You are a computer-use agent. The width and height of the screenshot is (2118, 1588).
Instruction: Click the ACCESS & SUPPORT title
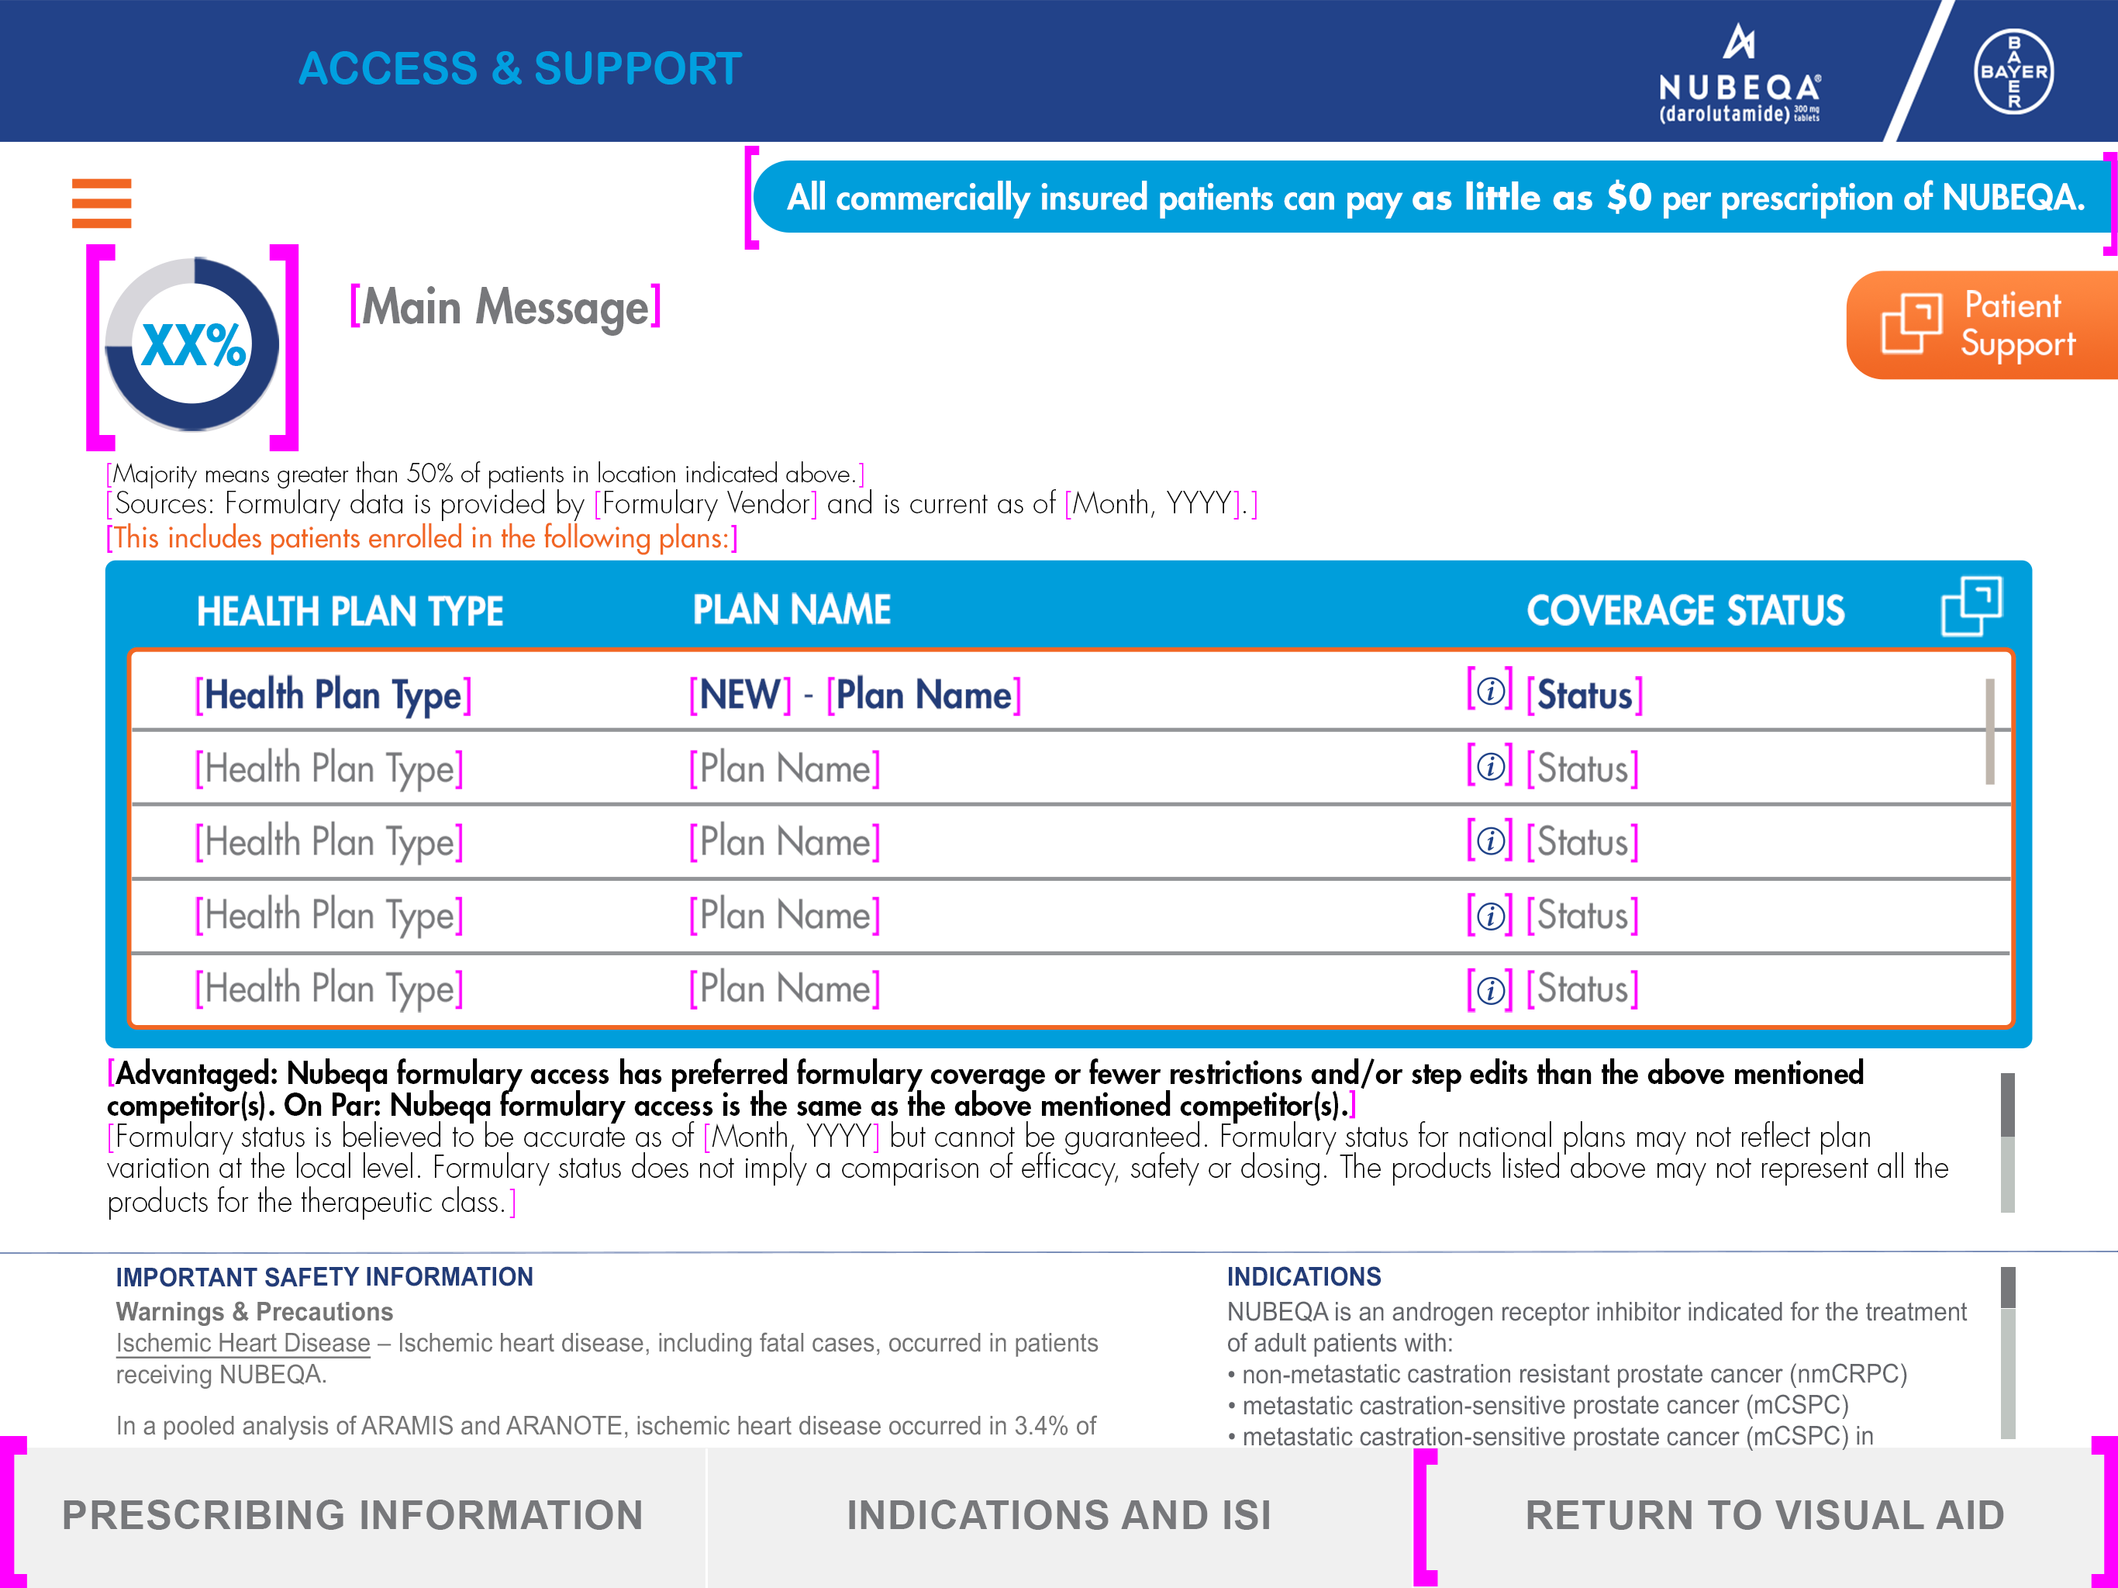coord(520,69)
